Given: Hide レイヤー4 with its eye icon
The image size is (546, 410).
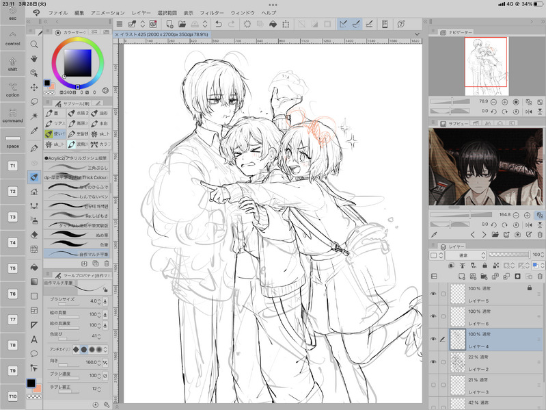Looking at the screenshot, I should coord(433,339).
